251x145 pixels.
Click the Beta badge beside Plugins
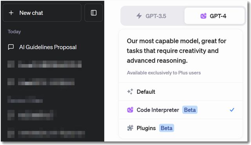166,128
